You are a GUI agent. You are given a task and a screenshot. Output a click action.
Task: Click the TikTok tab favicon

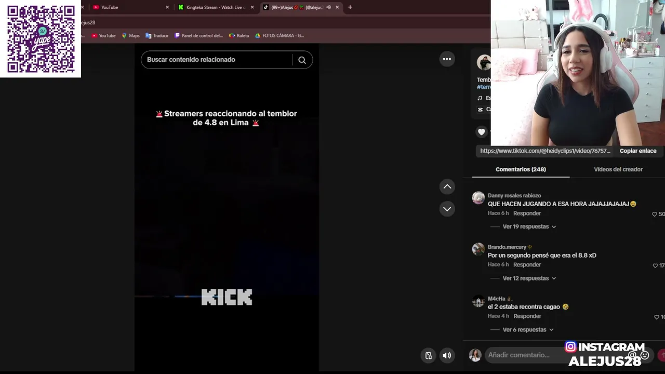pos(266,7)
